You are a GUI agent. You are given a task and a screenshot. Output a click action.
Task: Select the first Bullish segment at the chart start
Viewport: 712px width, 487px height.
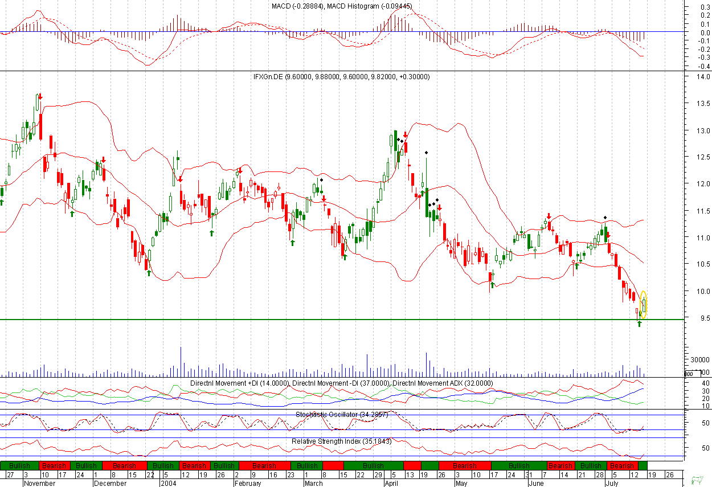coord(20,465)
